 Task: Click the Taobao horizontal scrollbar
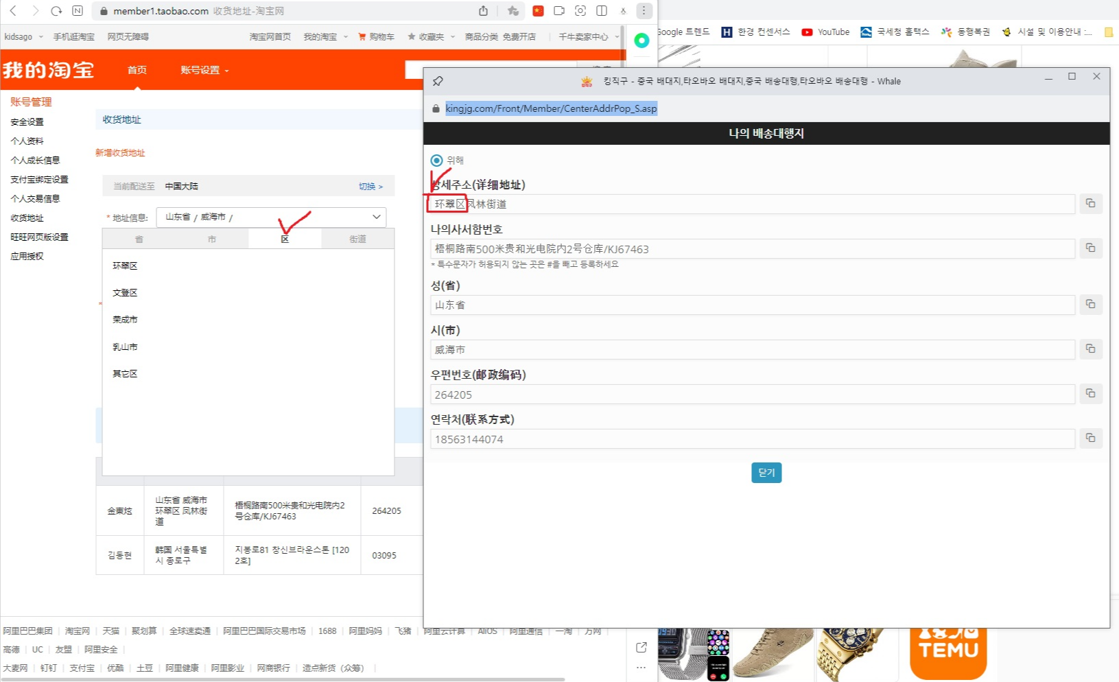pos(283,679)
